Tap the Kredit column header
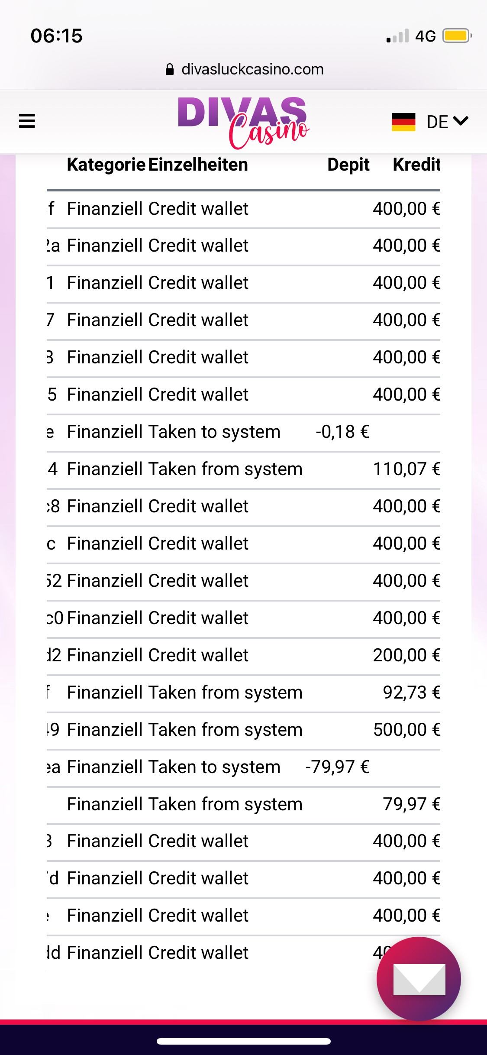This screenshot has height=1055, width=487. pyautogui.click(x=417, y=165)
